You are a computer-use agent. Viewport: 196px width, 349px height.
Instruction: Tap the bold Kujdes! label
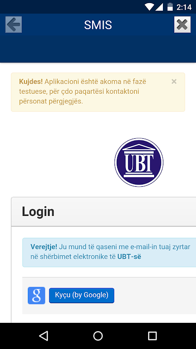tap(31, 82)
